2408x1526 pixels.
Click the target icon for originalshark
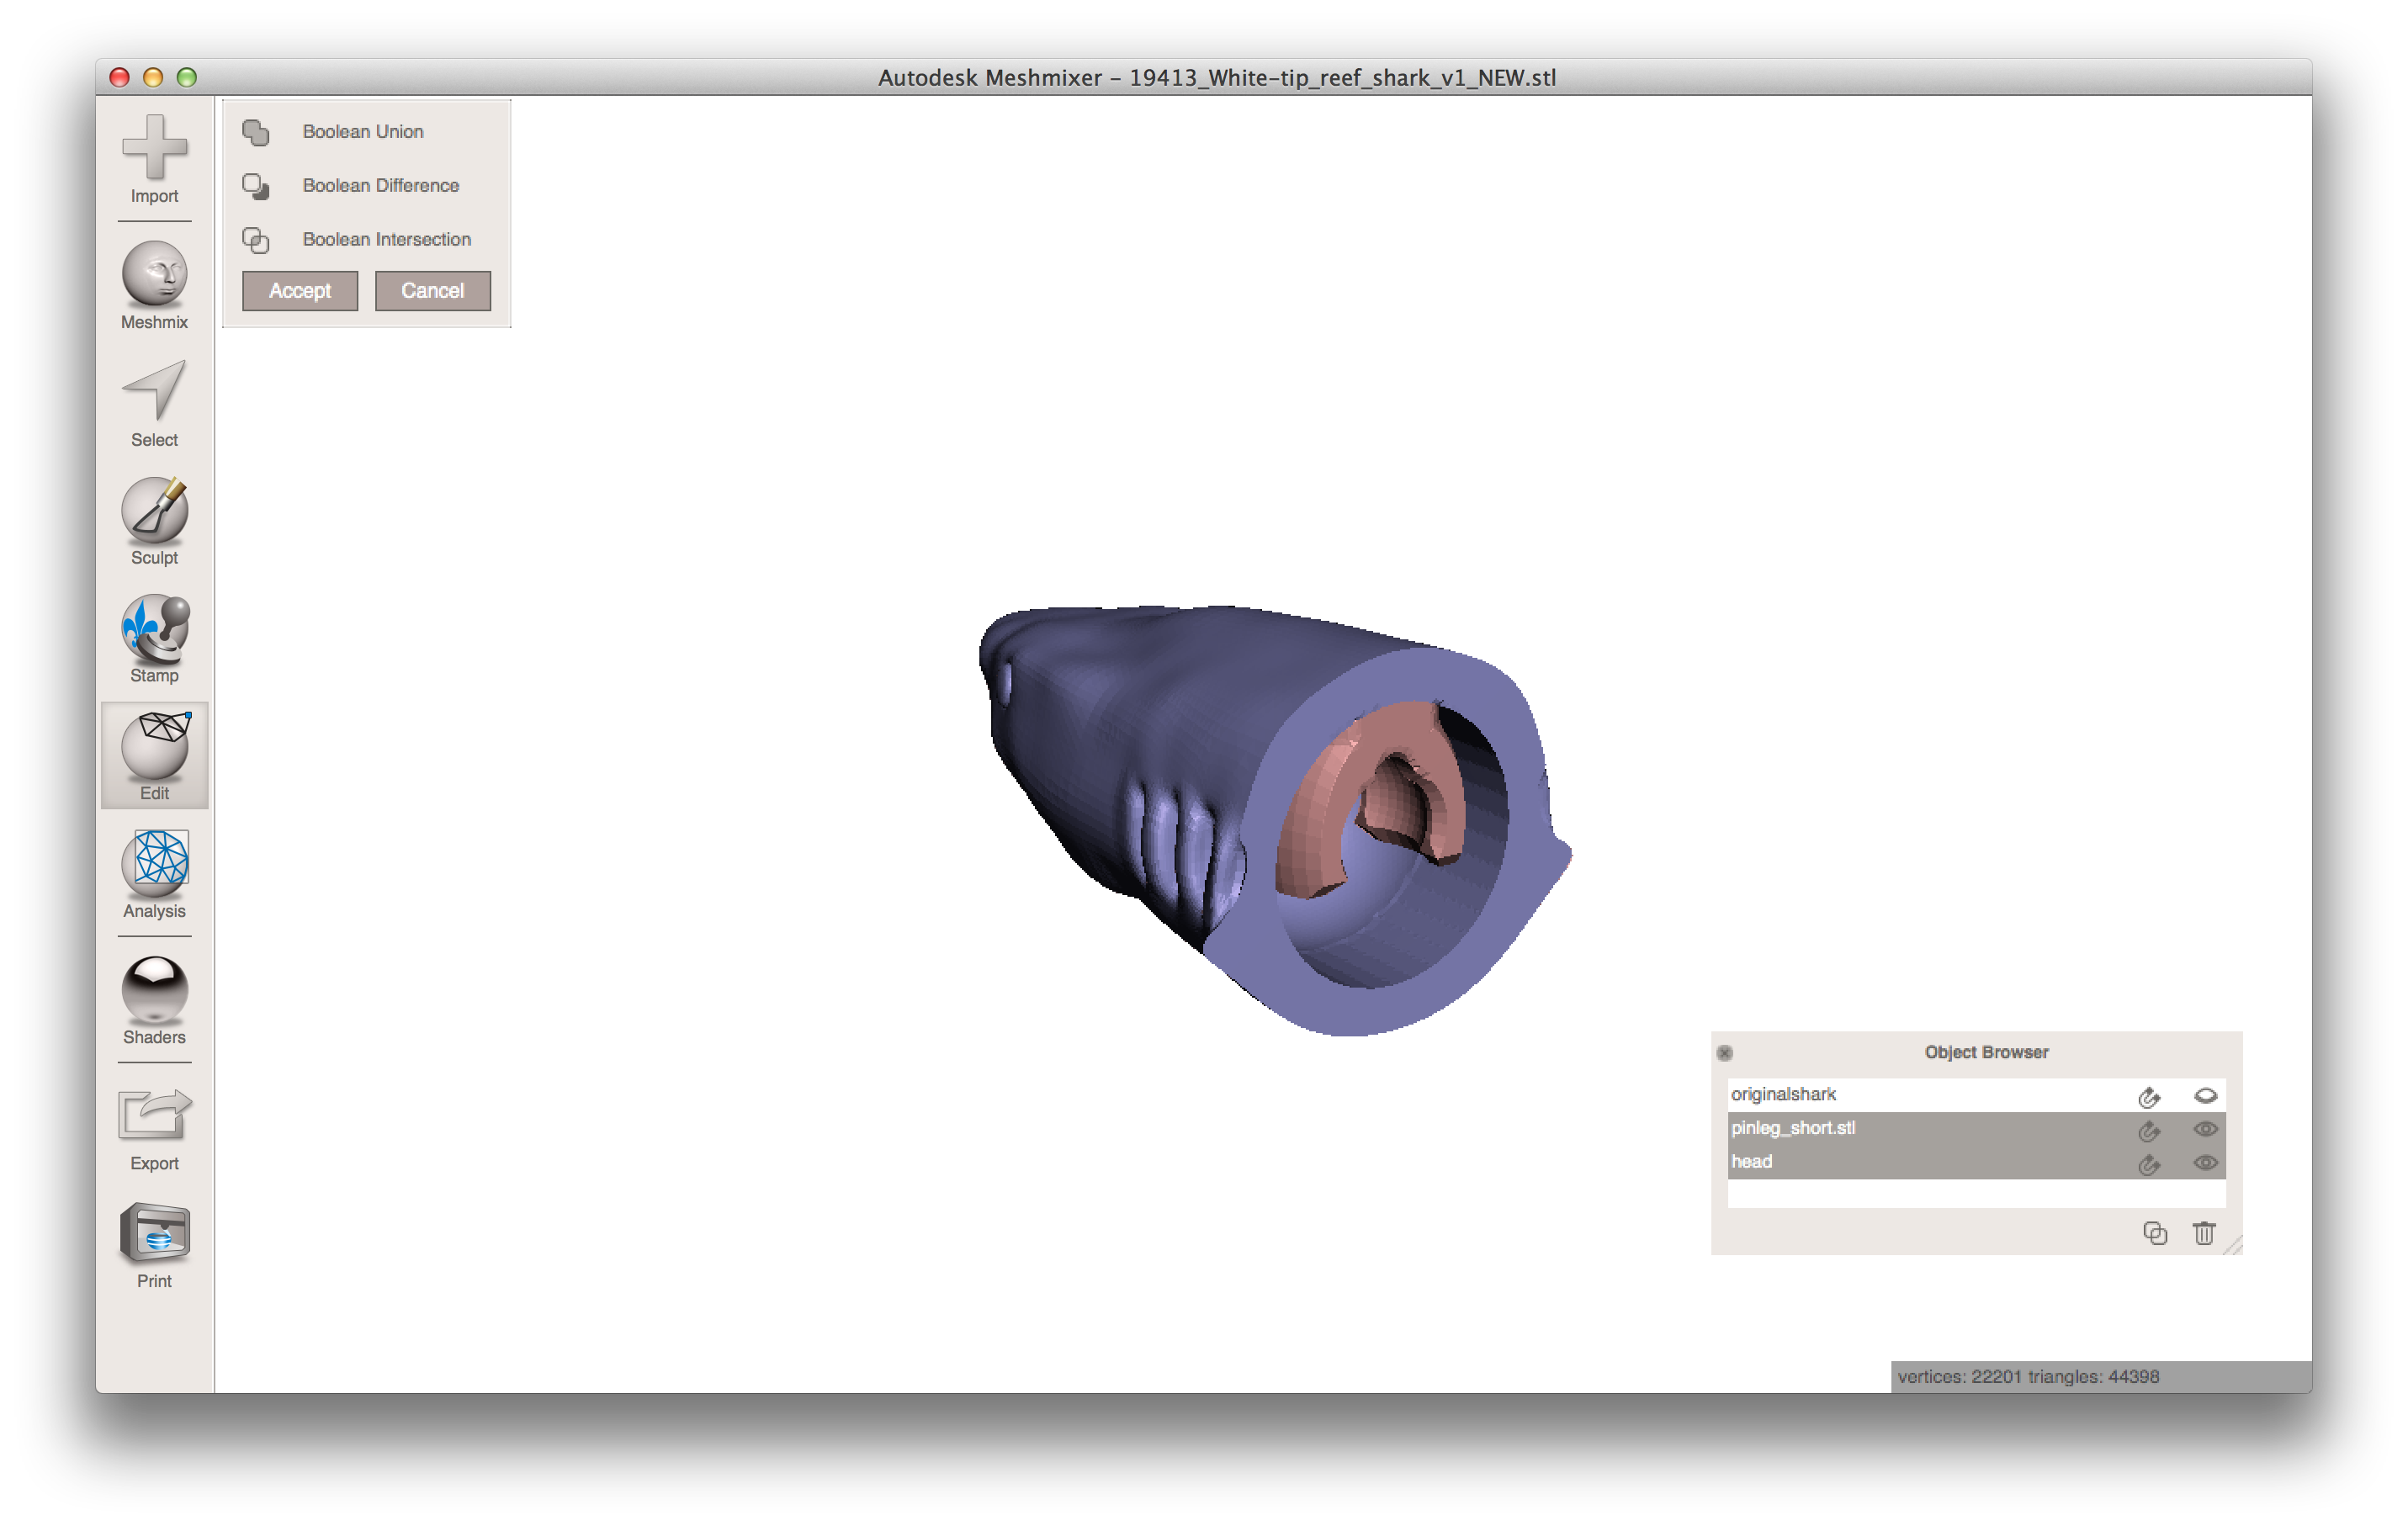pos(2149,1097)
